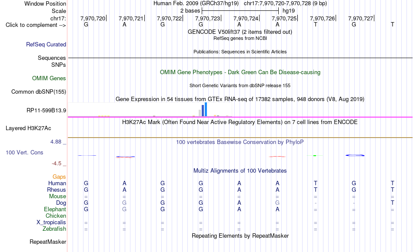This screenshot has width=413, height=252.
Task: Click the red PhyloP bar under 7,970,725
Action: pos(277,157)
